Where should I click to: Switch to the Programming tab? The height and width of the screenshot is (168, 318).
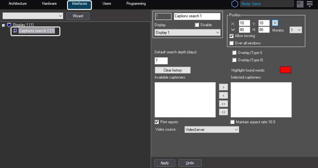coord(136,4)
